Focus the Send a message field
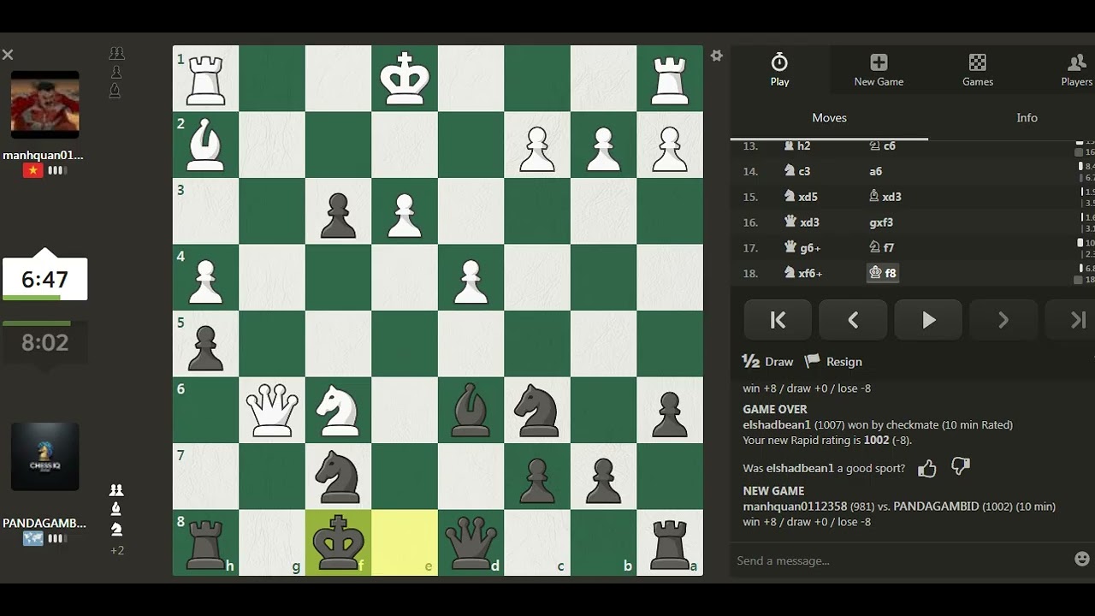Screen dimensions: 1095x616 click(901, 560)
